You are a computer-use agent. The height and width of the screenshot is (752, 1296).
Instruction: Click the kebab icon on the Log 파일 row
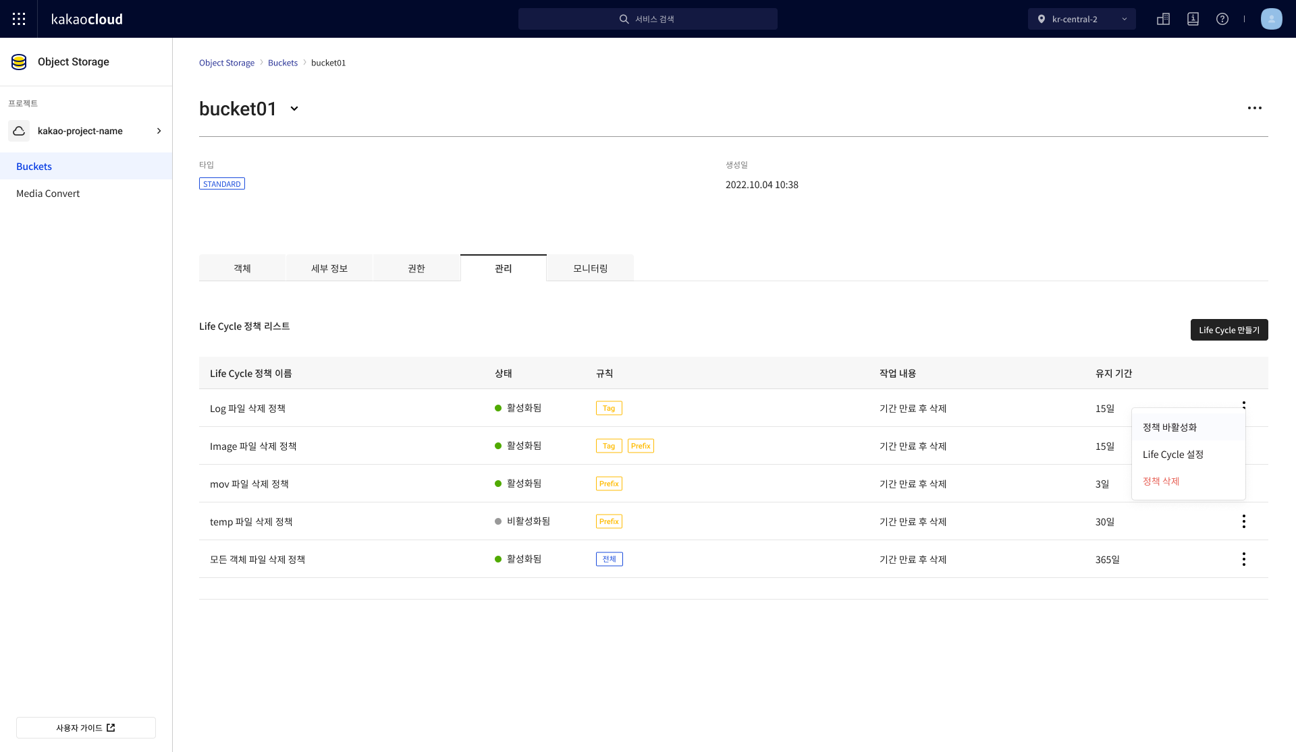tap(1244, 405)
